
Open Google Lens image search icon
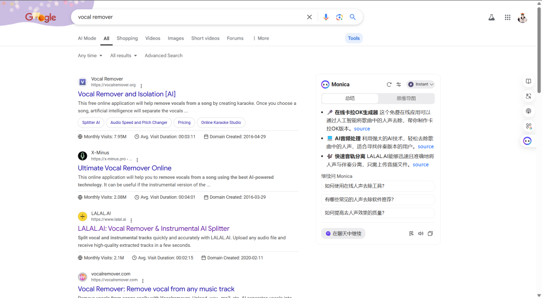pyautogui.click(x=339, y=17)
